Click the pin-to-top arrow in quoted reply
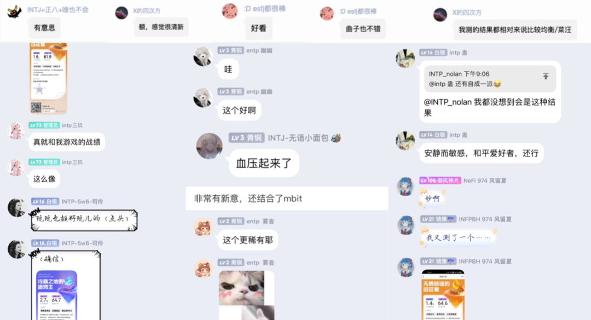The height and width of the screenshot is (320, 591). (546, 76)
